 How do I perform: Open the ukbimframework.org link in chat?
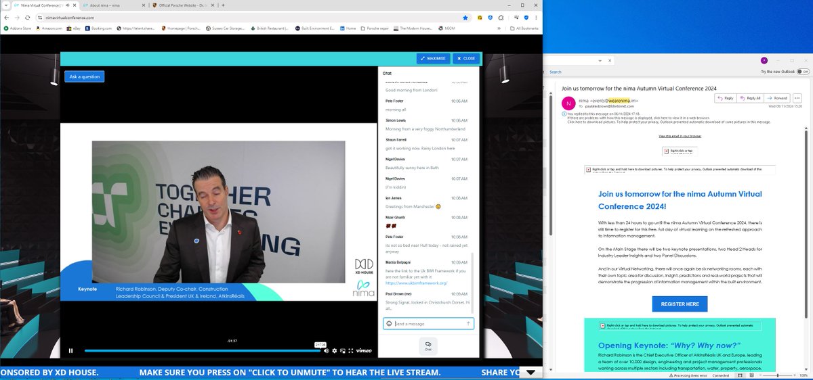416,283
